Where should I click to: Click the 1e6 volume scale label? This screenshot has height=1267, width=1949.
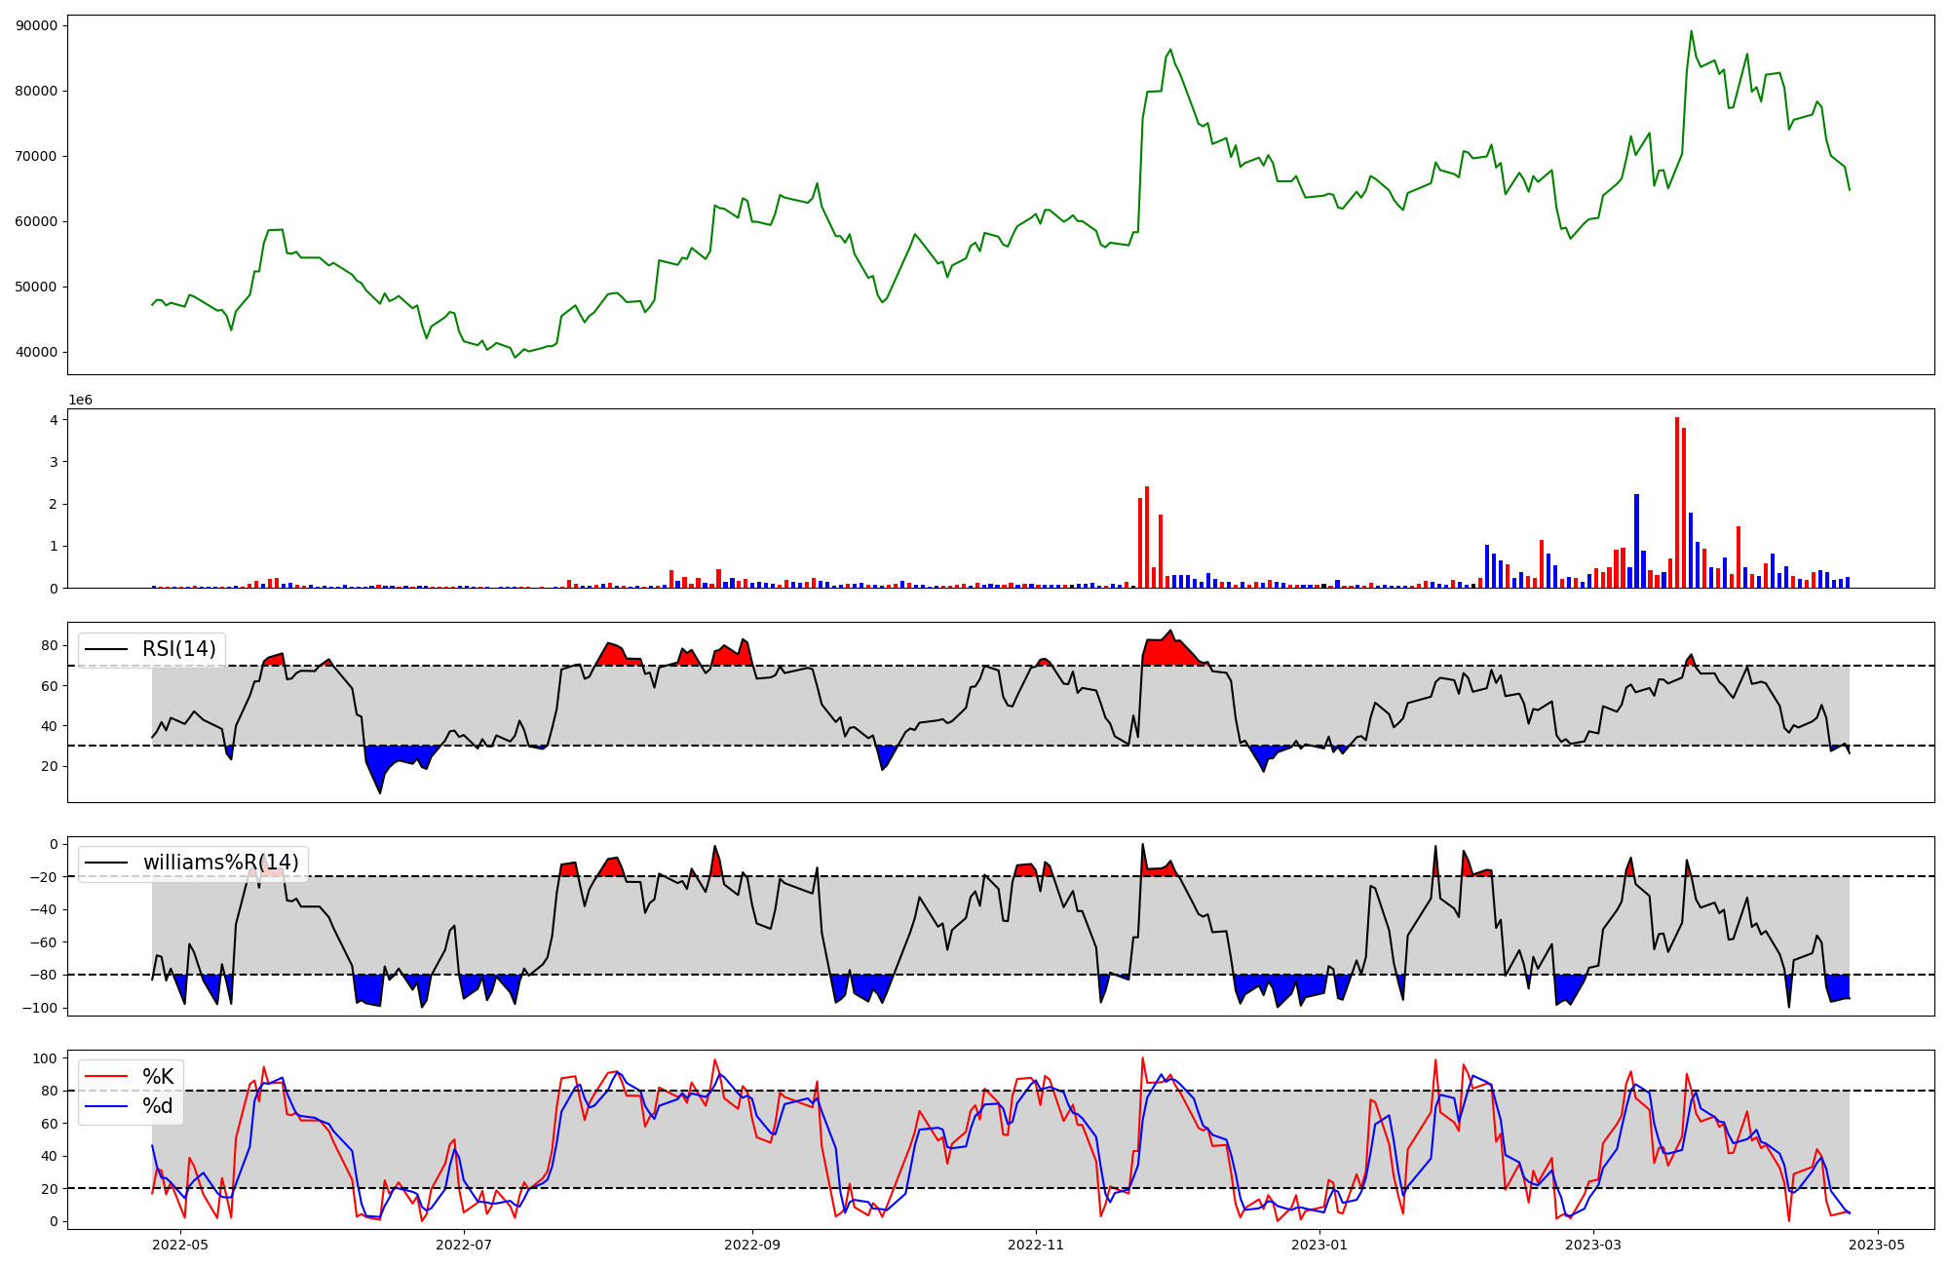[80, 401]
